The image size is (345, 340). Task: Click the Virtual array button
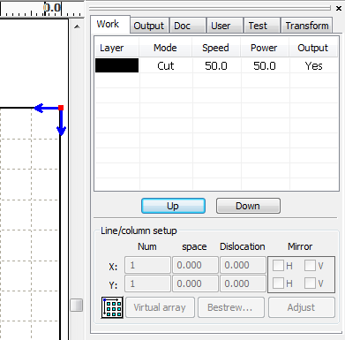[160, 307]
